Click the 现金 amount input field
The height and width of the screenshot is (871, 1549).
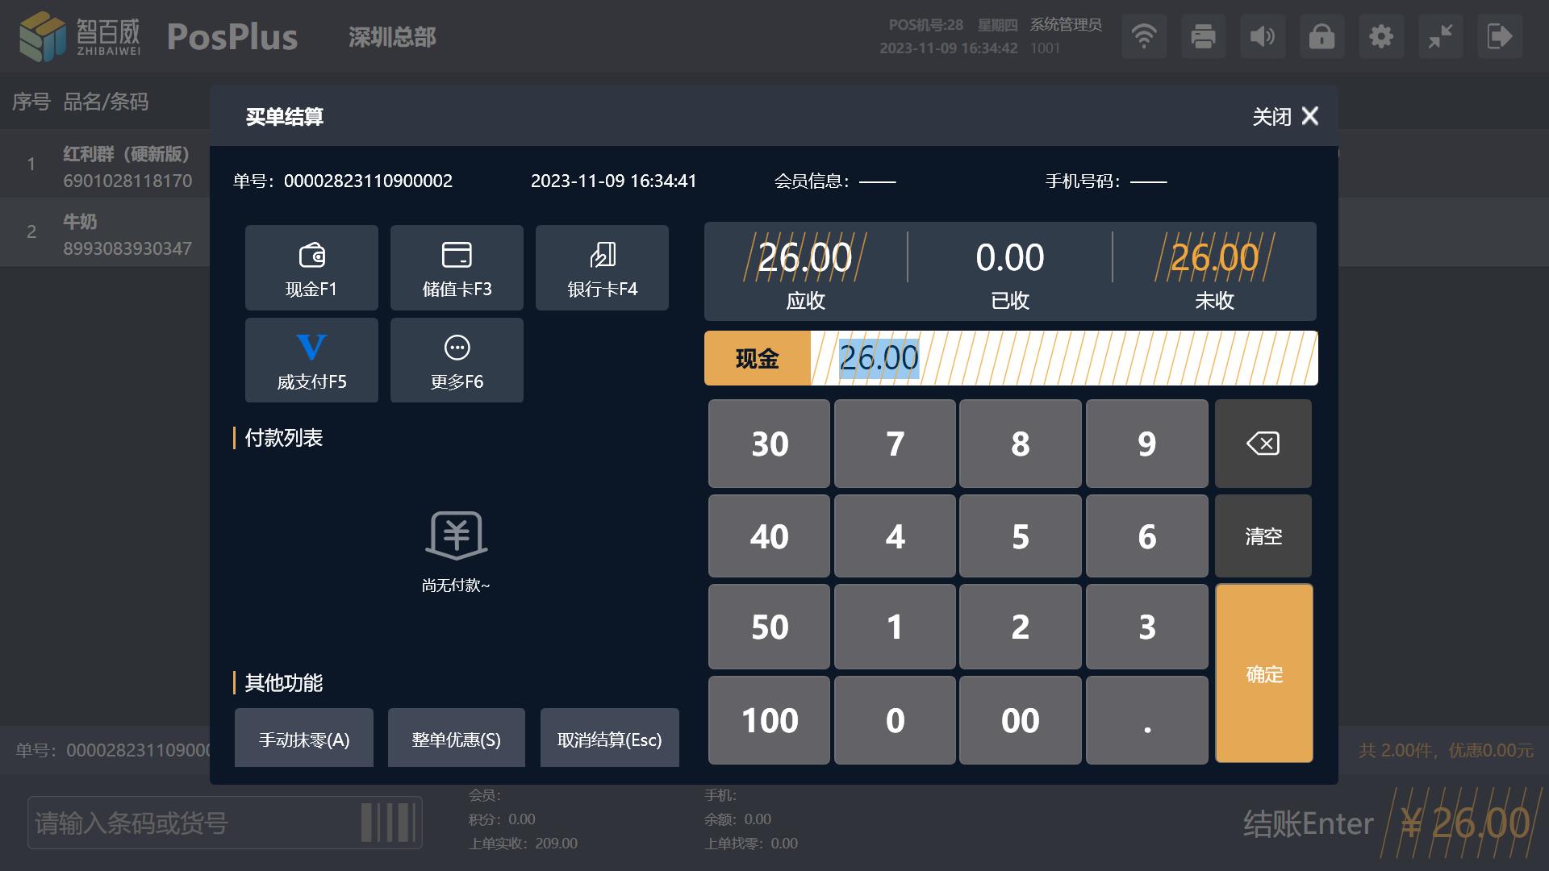click(1063, 358)
